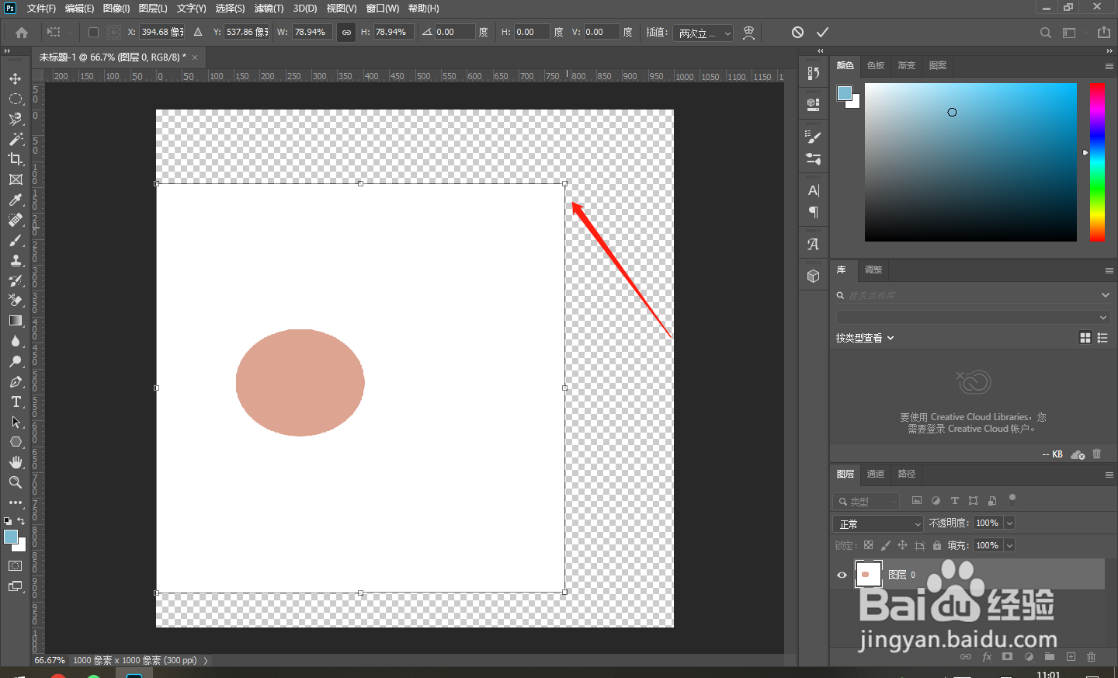Open the 3D panel cube icon
Viewport: 1118px width, 678px height.
point(813,276)
